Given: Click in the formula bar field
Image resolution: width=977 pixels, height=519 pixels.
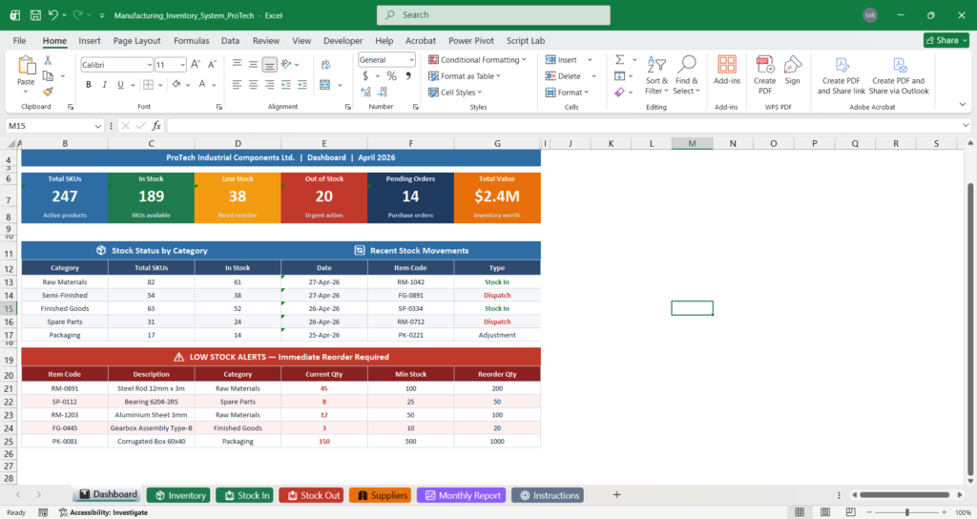Looking at the screenshot, I should (567, 126).
